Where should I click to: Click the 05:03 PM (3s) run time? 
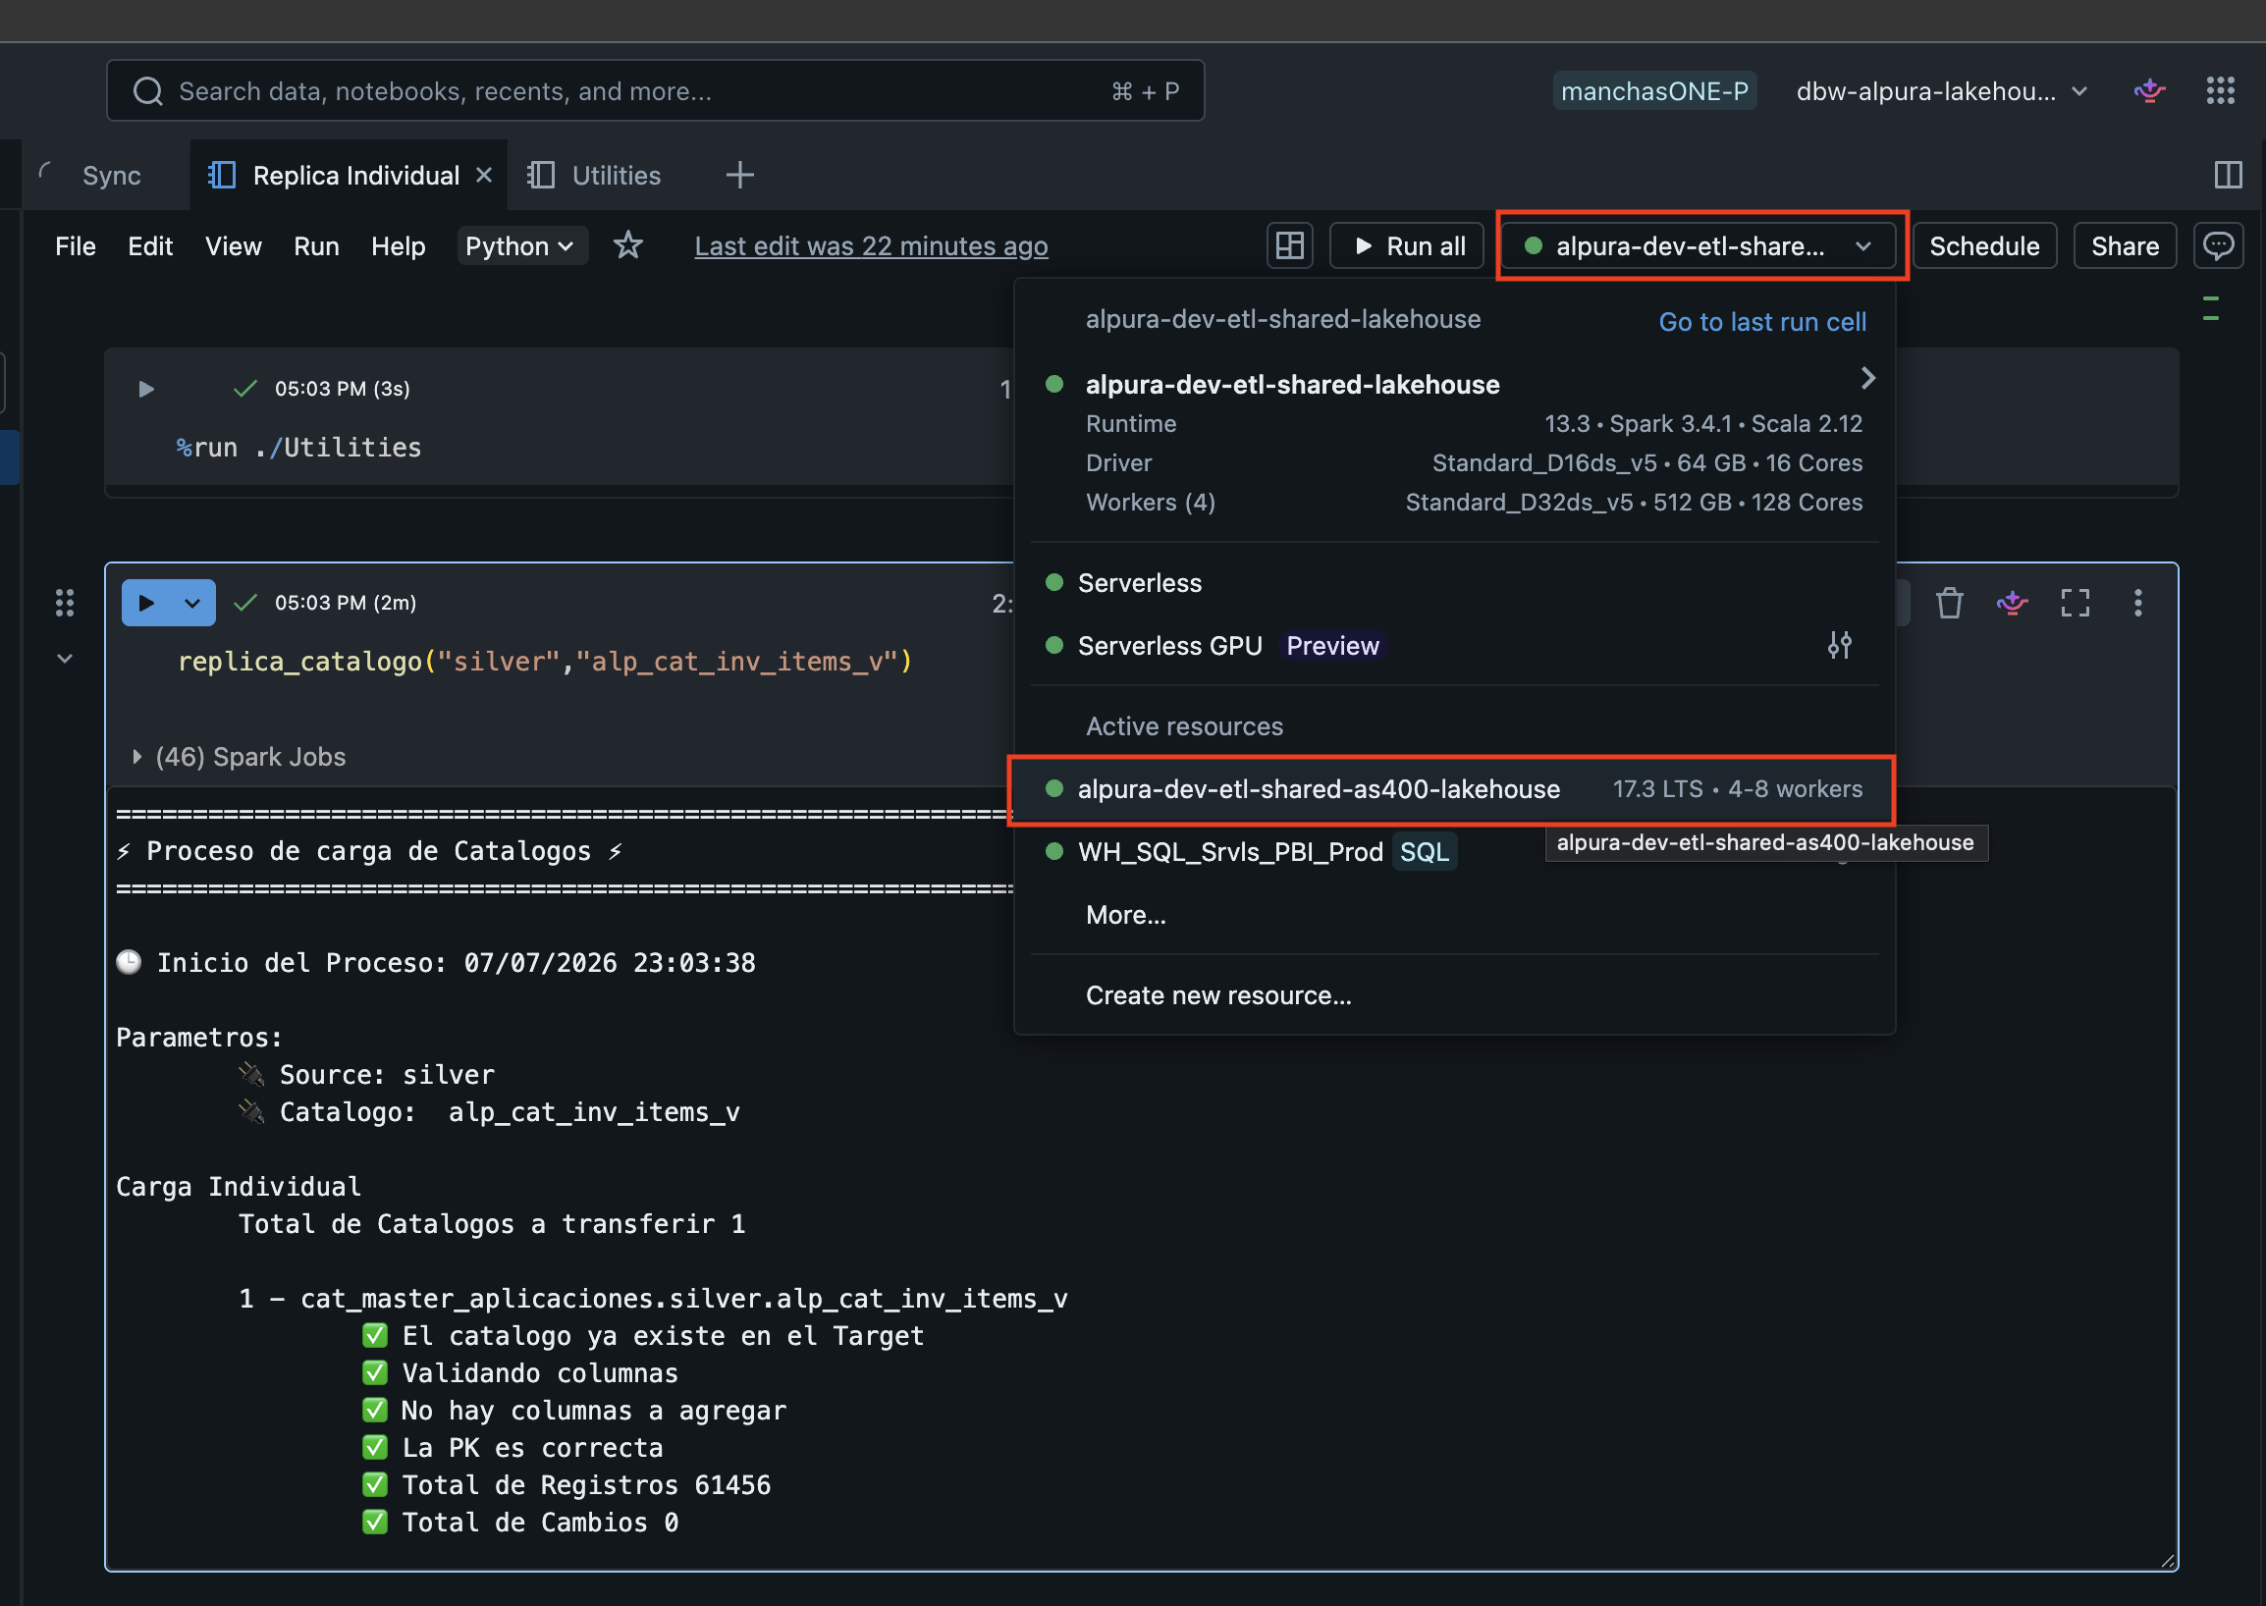pyautogui.click(x=343, y=389)
